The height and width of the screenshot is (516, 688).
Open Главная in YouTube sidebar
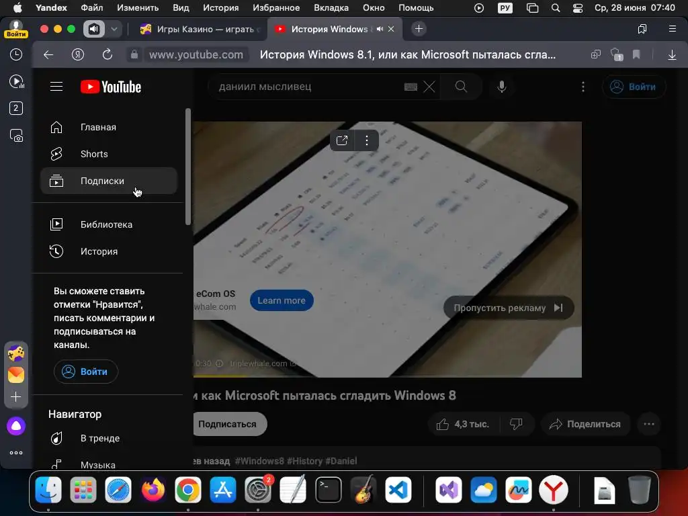109,127
